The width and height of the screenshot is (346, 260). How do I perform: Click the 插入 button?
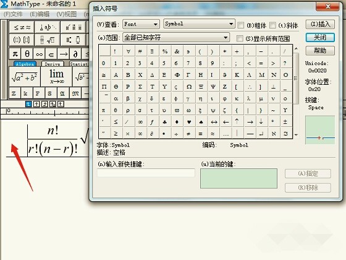pyautogui.click(x=320, y=24)
